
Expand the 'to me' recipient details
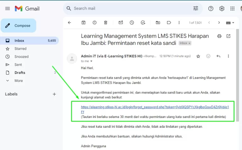[91, 61]
